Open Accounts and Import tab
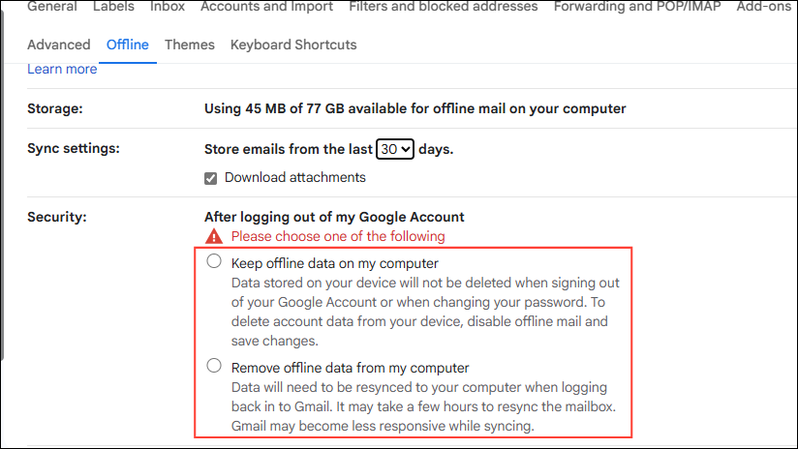798x449 pixels. pos(266,7)
